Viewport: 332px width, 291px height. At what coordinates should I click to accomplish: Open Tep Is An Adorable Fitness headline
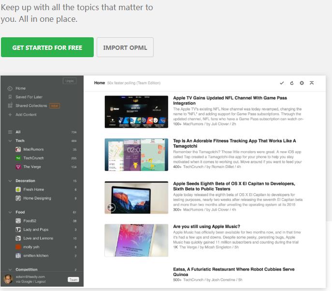click(x=234, y=143)
